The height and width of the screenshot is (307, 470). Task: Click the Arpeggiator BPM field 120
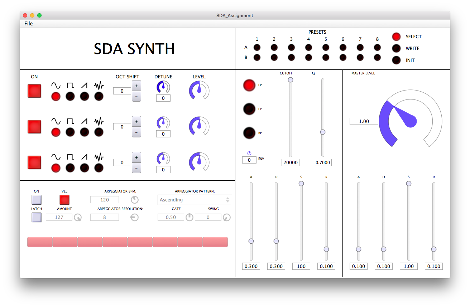[105, 200]
